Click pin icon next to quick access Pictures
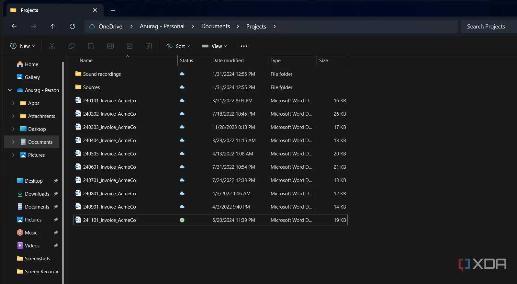Screen dimensions: 517x284 point(56,220)
